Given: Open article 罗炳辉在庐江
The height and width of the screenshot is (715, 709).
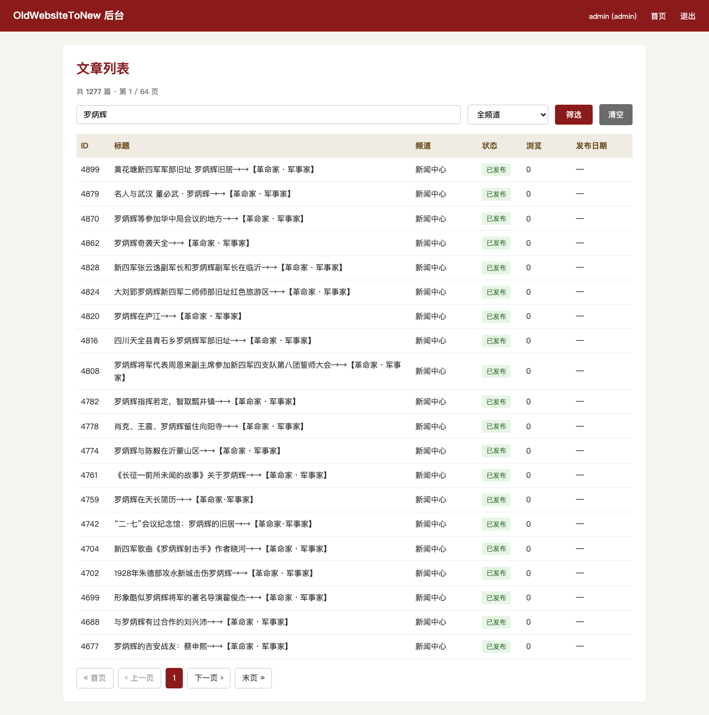Looking at the screenshot, I should pyautogui.click(x=179, y=316).
